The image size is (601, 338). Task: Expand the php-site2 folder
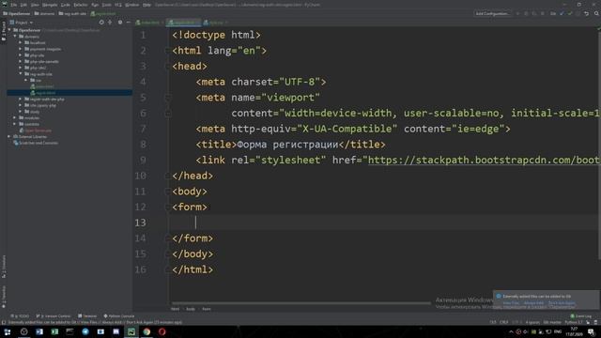click(21, 68)
